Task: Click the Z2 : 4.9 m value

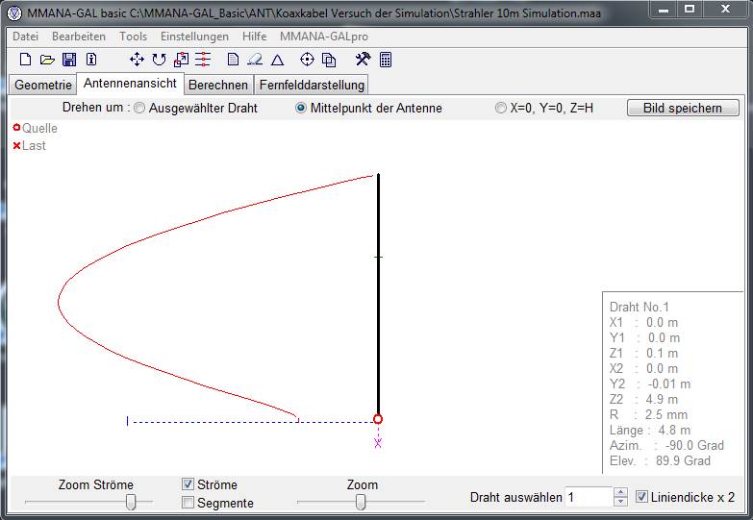Action: click(643, 399)
